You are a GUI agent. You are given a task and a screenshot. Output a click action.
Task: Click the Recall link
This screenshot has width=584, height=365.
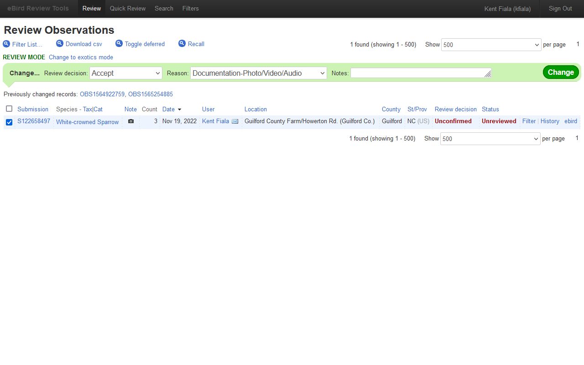tap(196, 44)
